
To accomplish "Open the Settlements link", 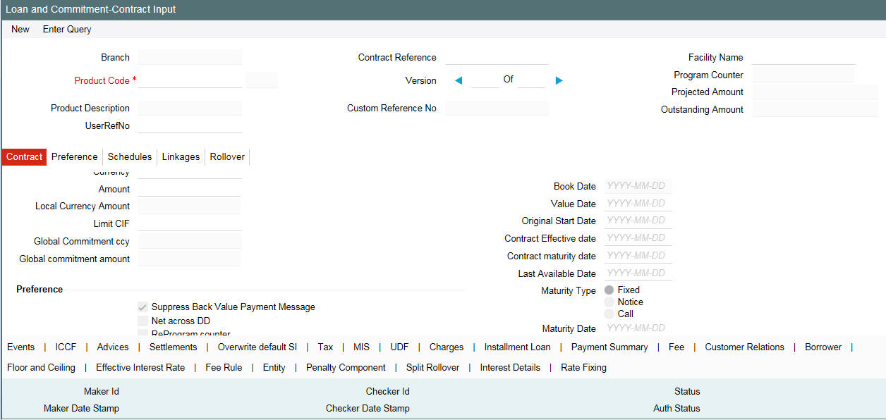I will (174, 347).
